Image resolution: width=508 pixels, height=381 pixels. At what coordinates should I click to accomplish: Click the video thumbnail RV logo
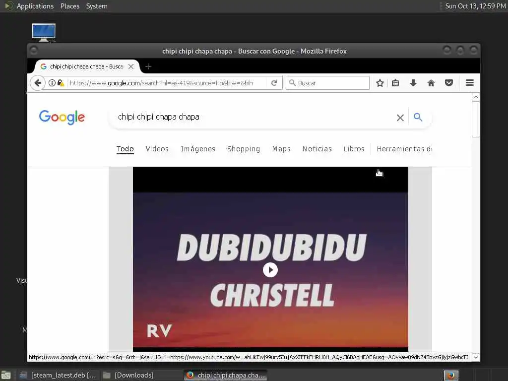pos(159,331)
